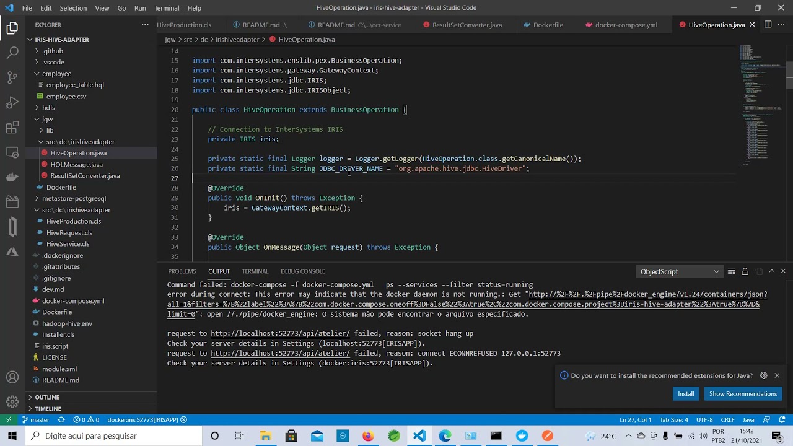Click the Show Recommendations button
The image size is (793, 446).
pos(742,394)
